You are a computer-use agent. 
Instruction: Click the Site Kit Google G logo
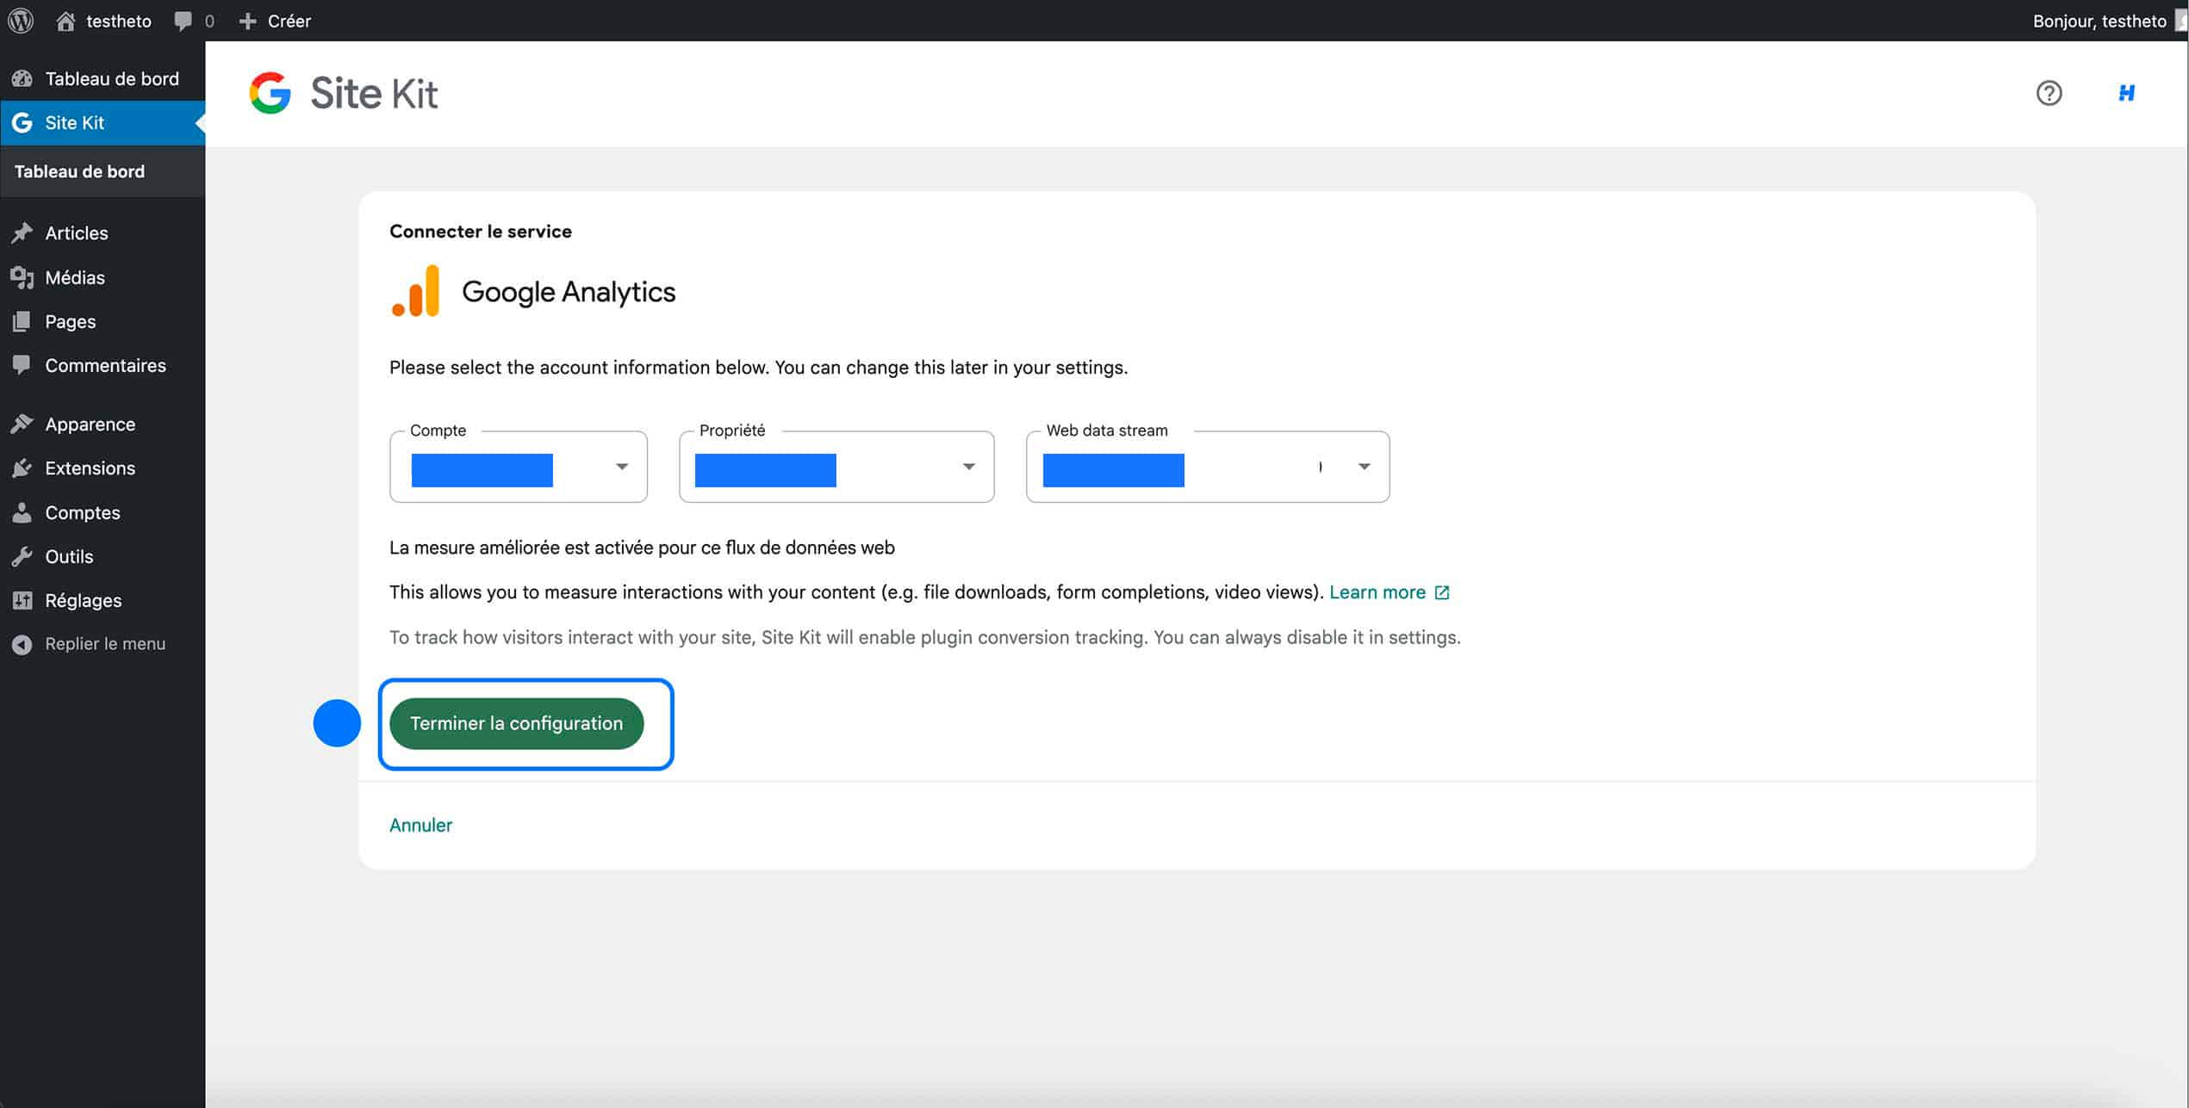(270, 93)
